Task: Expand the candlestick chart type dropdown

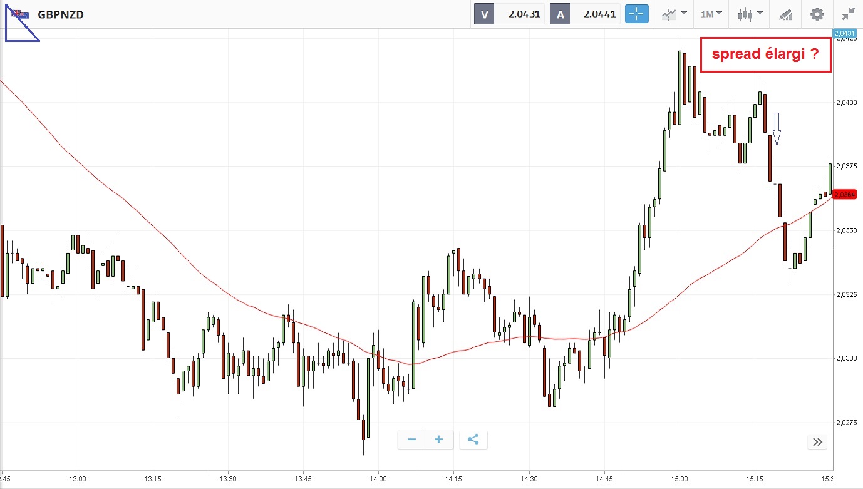Action: click(750, 14)
